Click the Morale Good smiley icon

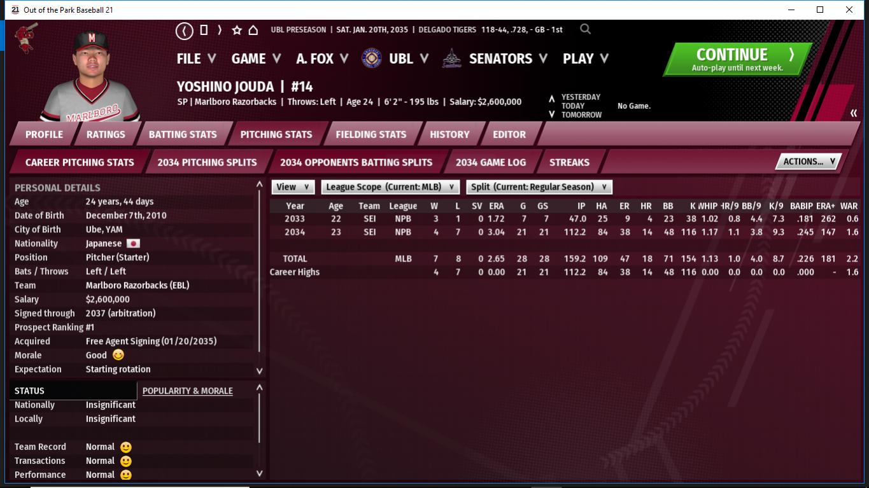[x=118, y=355]
